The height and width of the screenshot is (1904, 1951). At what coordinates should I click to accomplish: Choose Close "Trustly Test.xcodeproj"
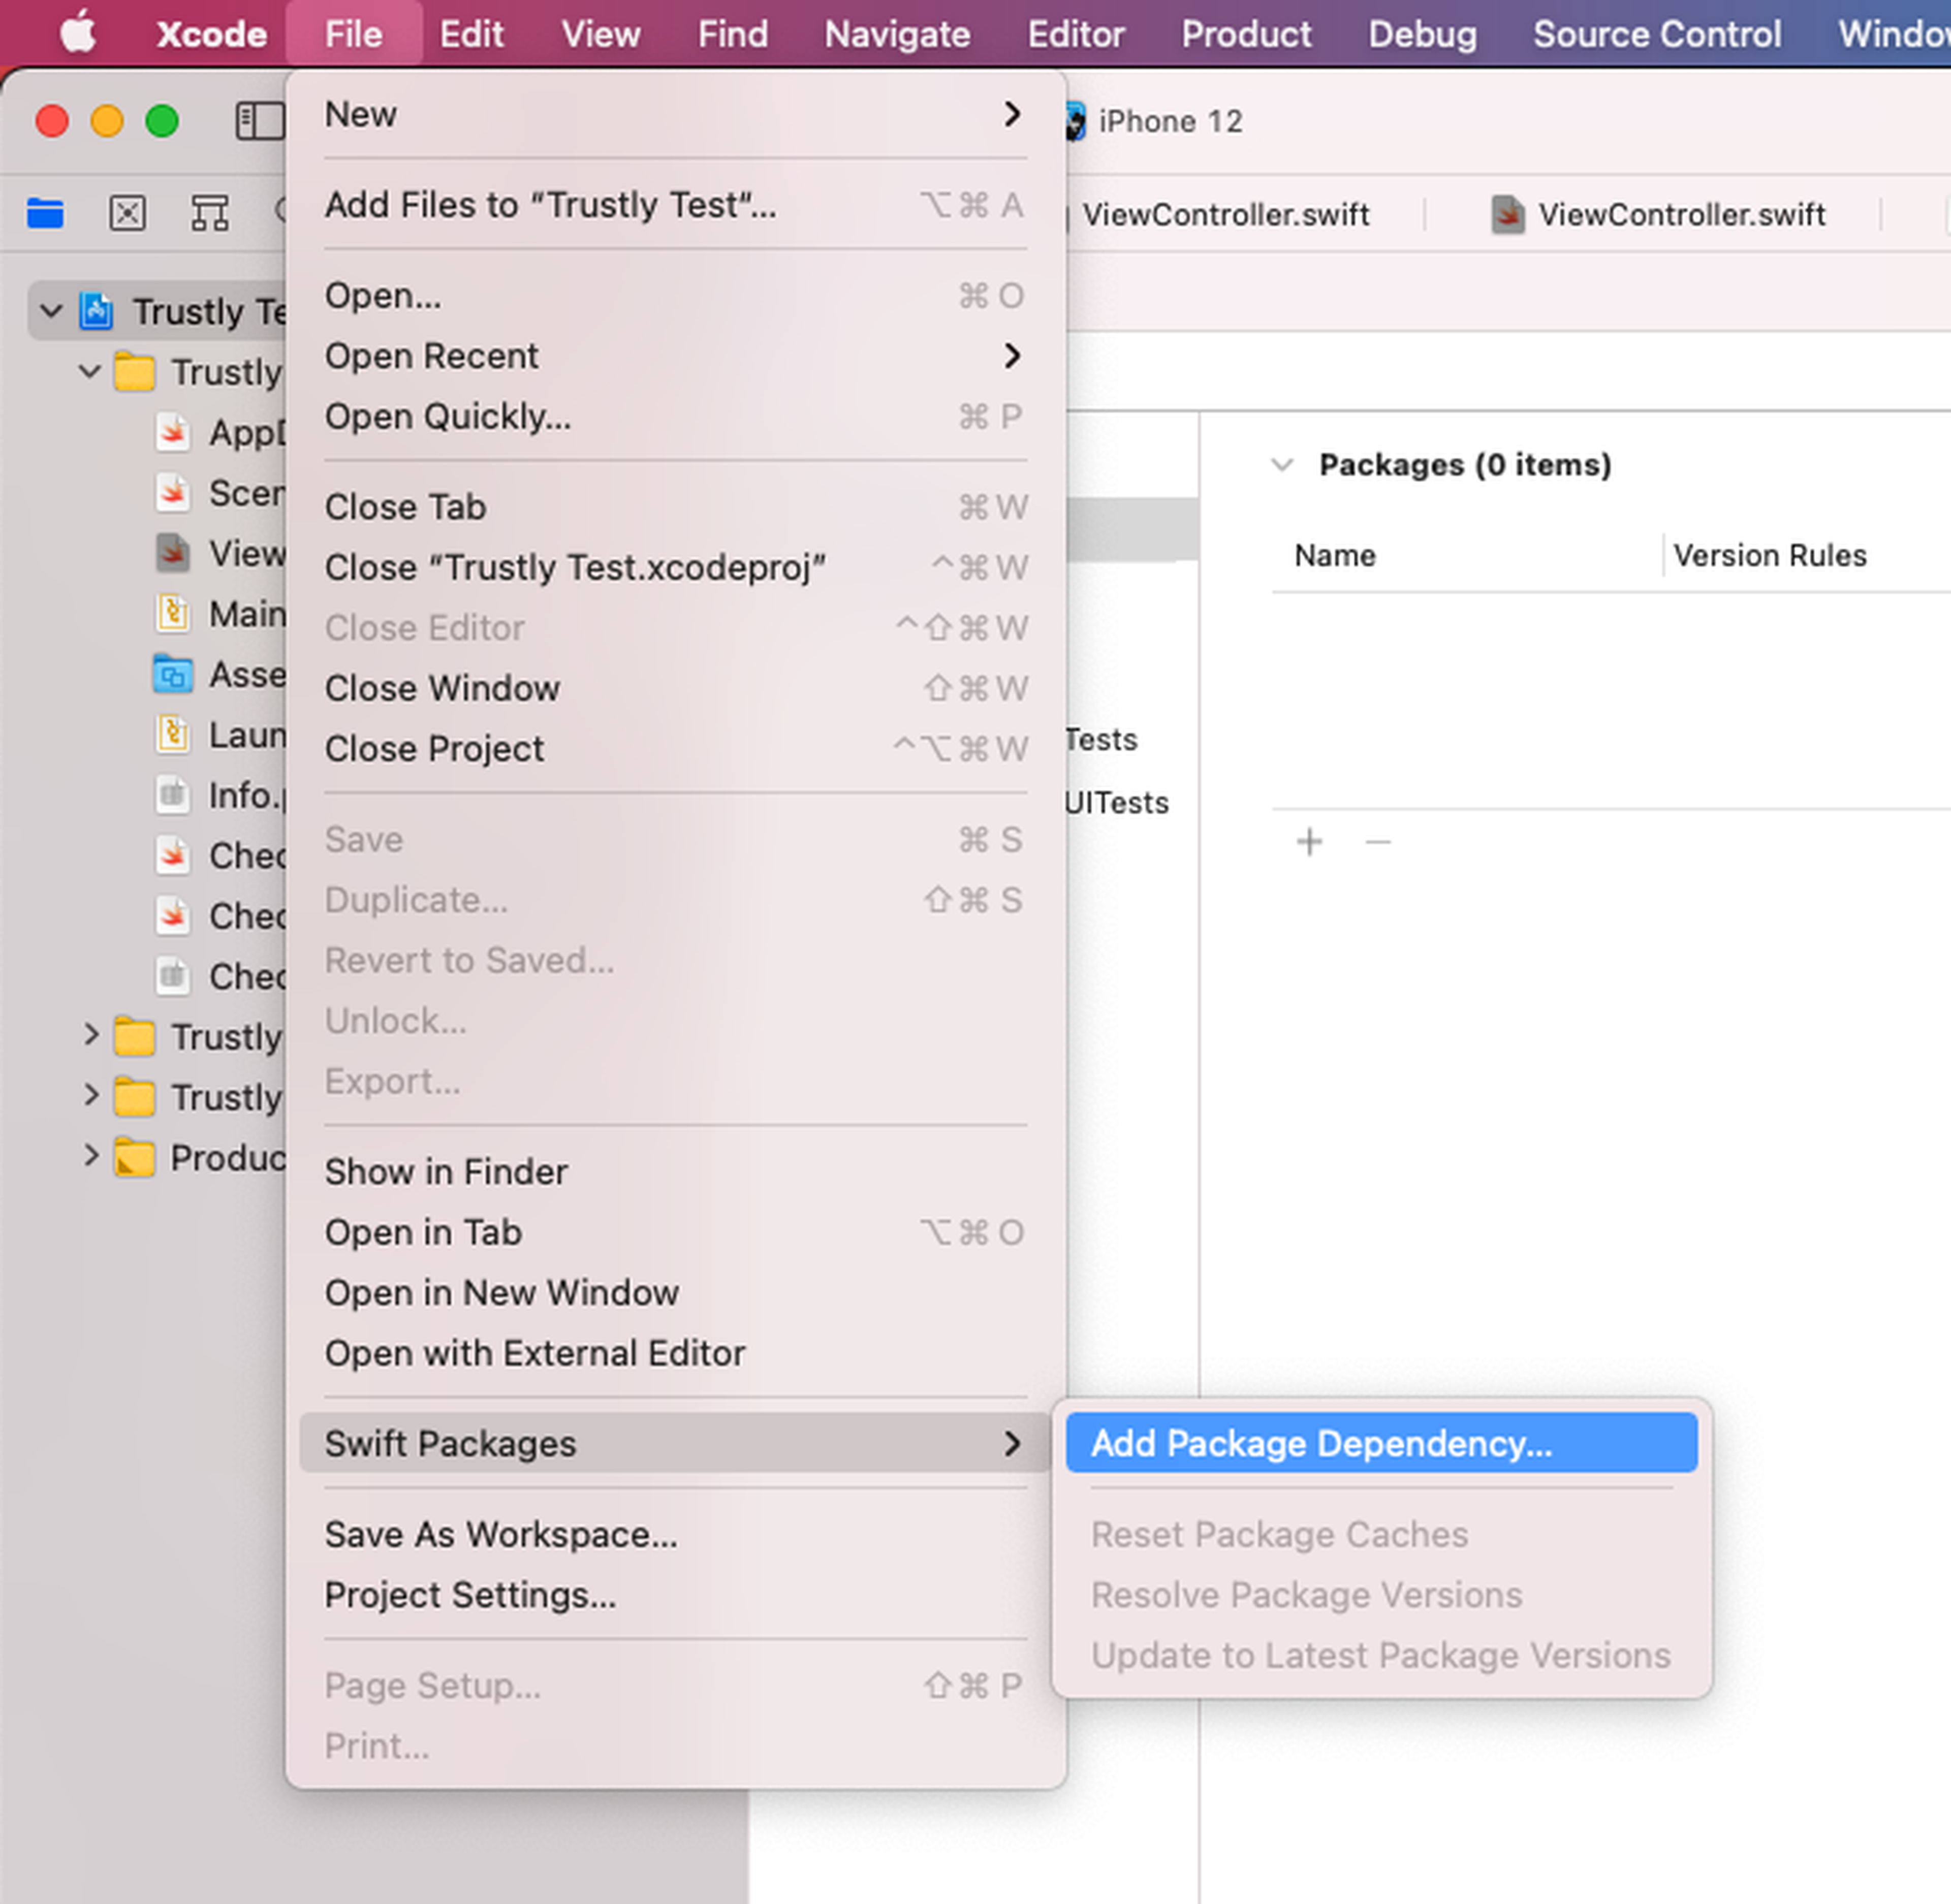point(675,567)
